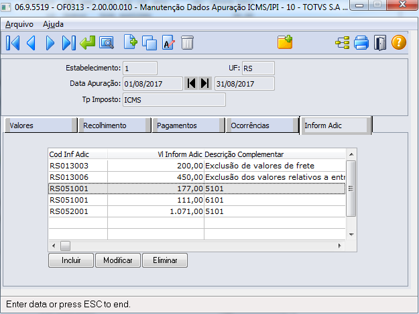Click the vertical scrollbar thumb in grid
This screenshot has width=419, height=314.
(351, 189)
